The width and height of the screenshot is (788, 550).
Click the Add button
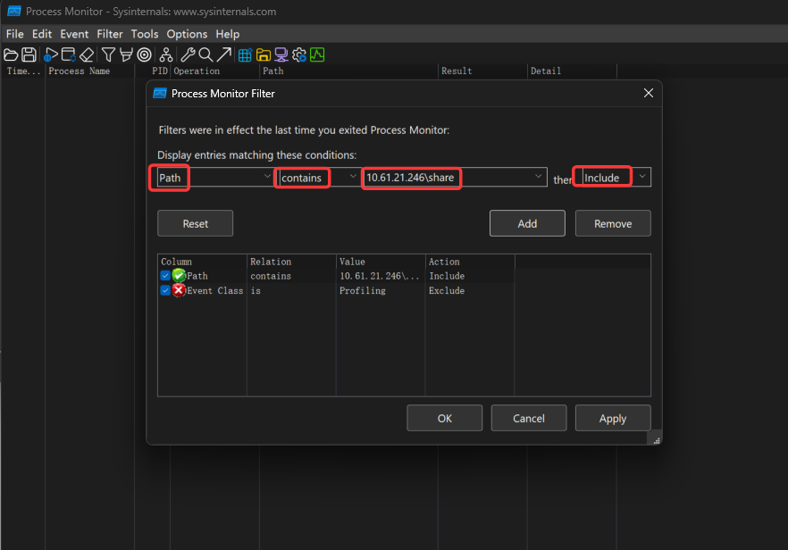click(x=527, y=223)
